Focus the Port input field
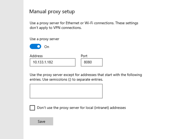Image resolution: width=192 pixels, height=139 pixels. (x=91, y=62)
